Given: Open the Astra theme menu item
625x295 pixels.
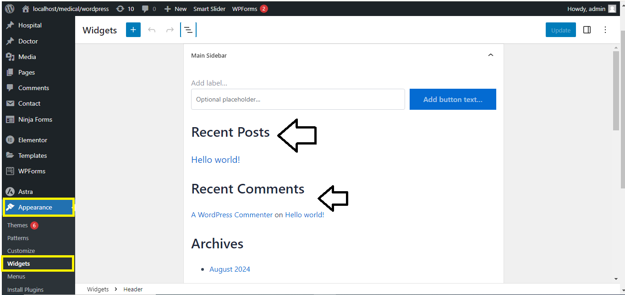Looking at the screenshot, I should (25, 192).
